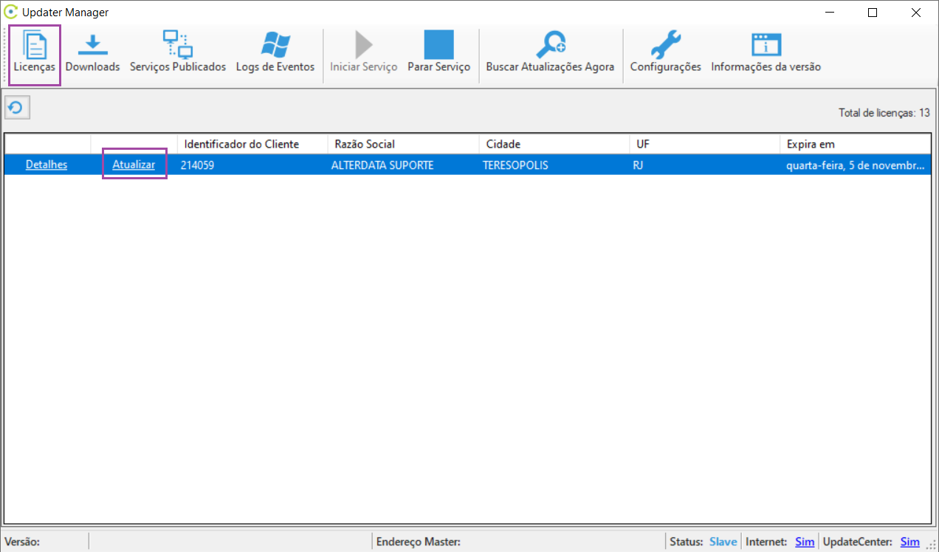Click the refresh licenses icon button

point(16,108)
